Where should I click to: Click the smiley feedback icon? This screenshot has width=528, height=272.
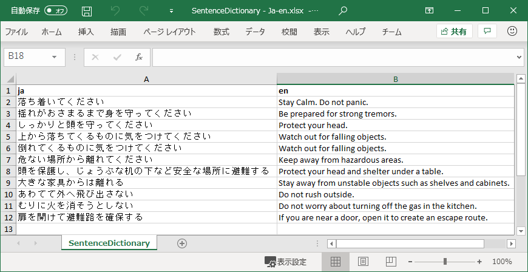(512, 32)
